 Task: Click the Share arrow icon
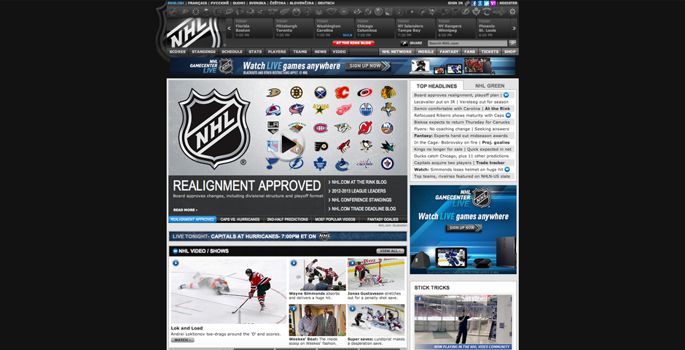click(x=404, y=43)
